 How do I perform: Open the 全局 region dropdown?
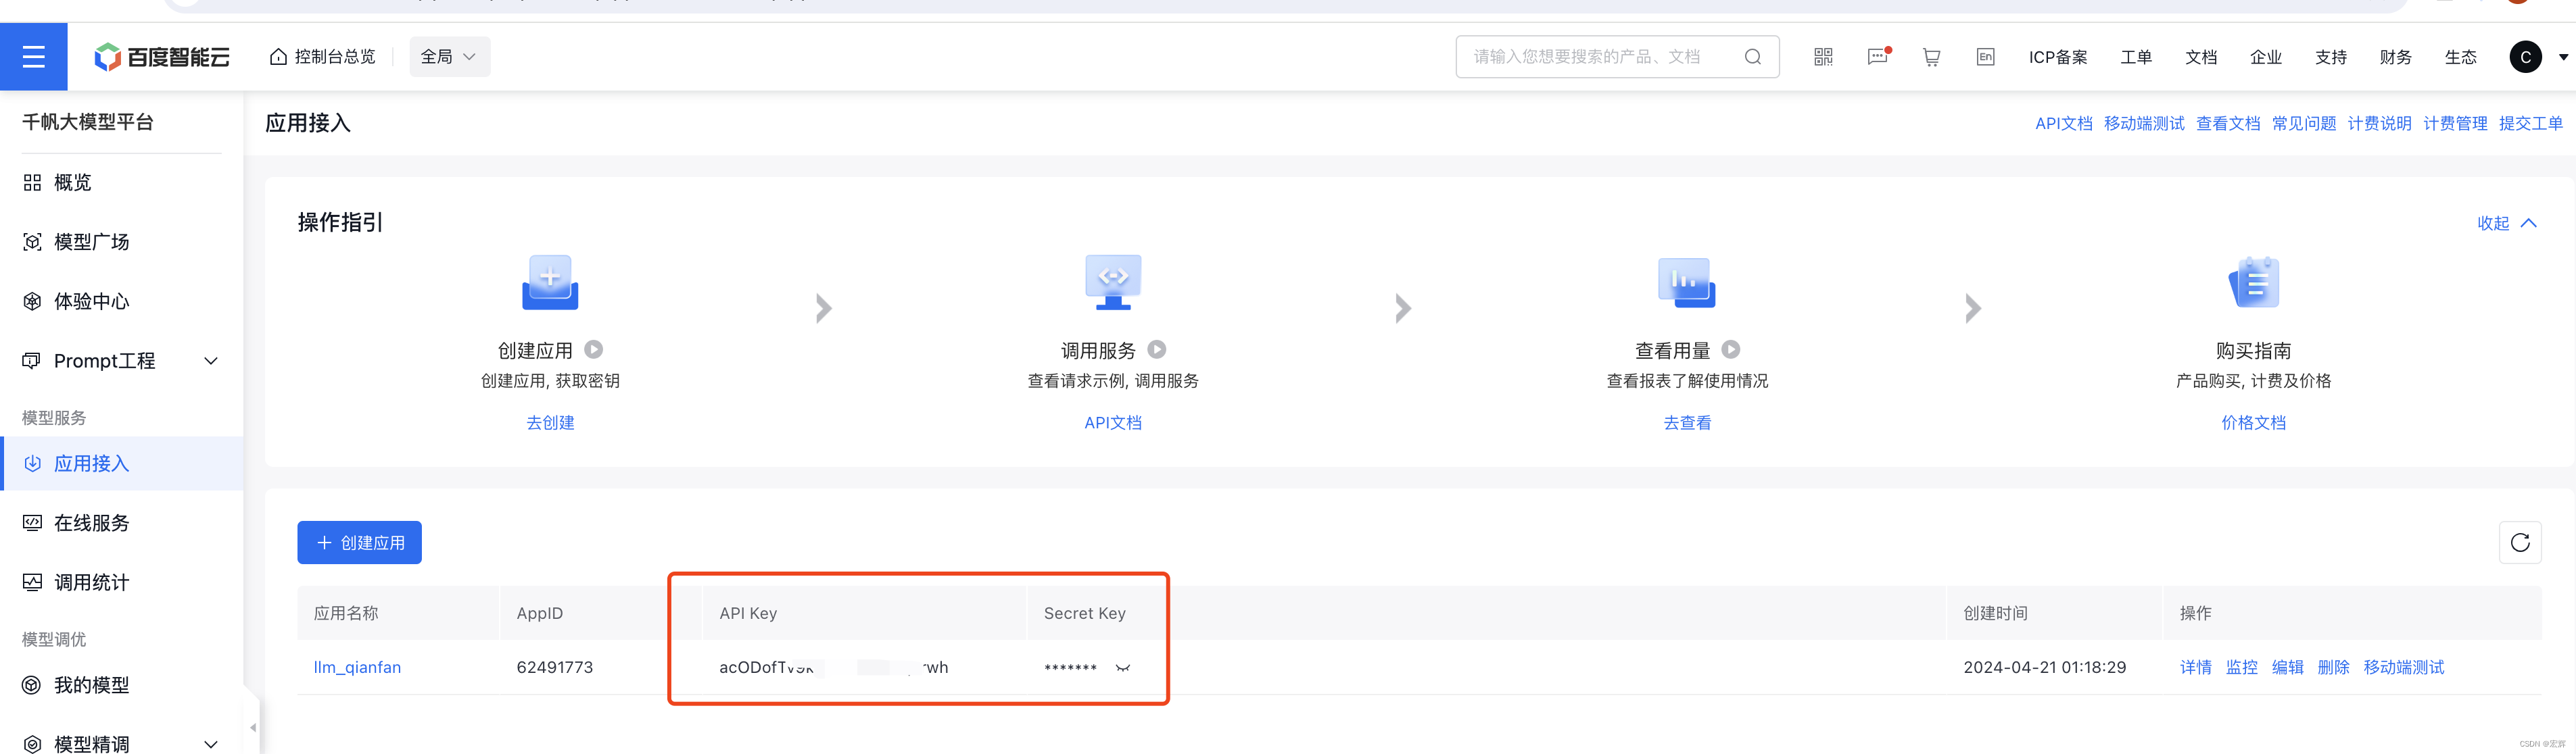tap(449, 57)
